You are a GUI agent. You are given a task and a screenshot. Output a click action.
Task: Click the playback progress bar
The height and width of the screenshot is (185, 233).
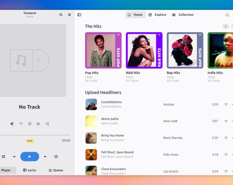[x=34, y=135]
